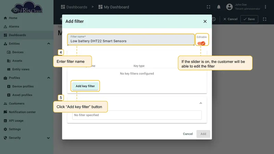Click the Add button in dialog
The width and height of the screenshot is (274, 154).
point(203,134)
